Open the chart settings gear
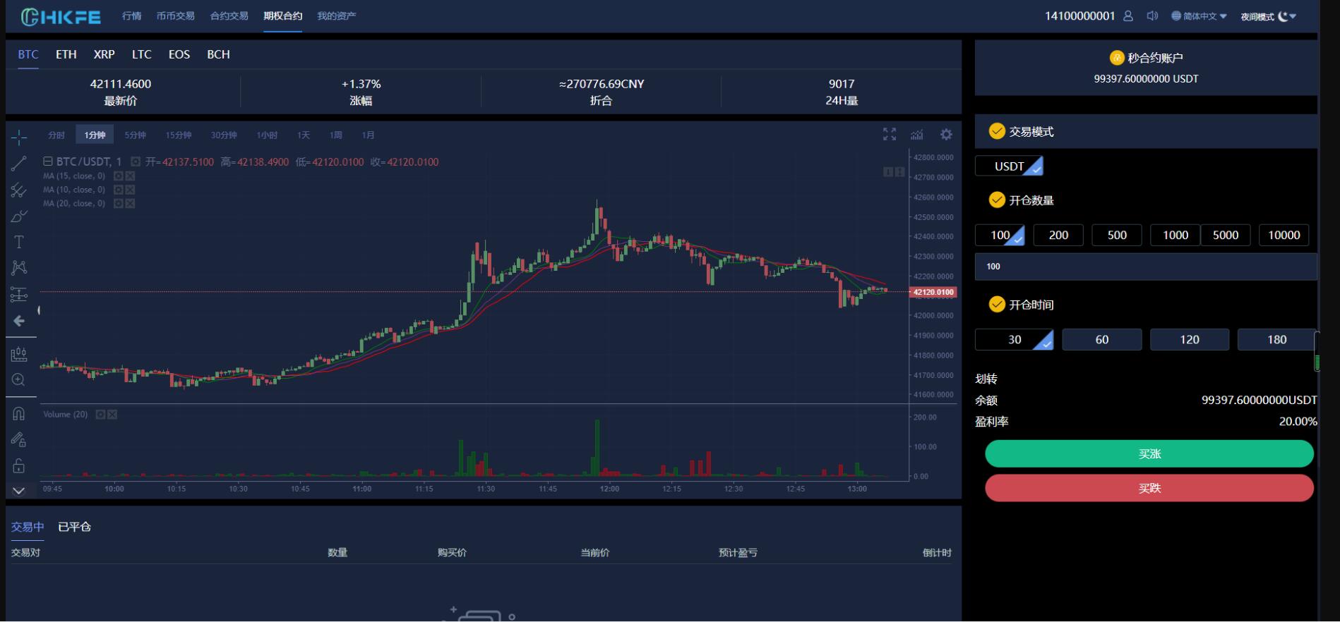 (x=946, y=135)
